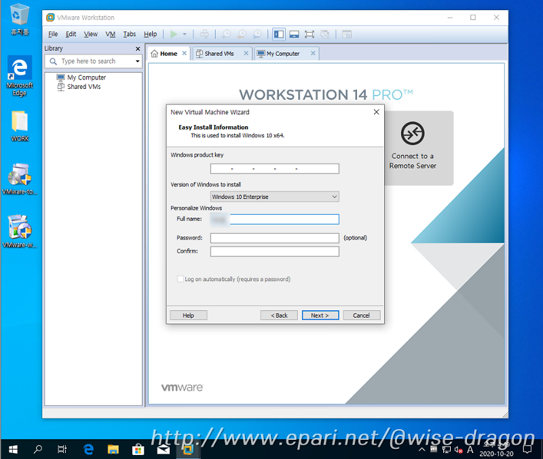The image size is (543, 459).
Task: Select Shared VMs in Library tree
Action: 83,87
